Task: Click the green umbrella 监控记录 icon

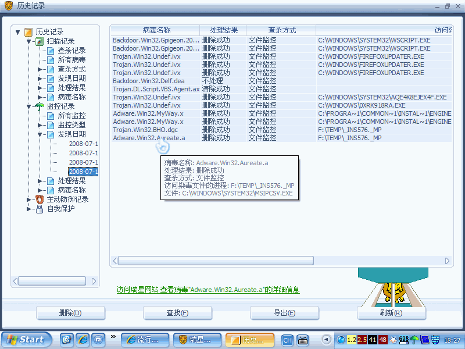Action: tap(40, 106)
